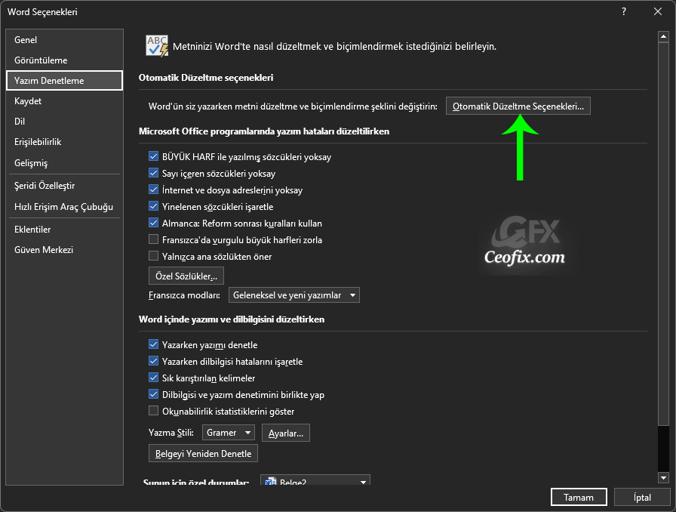Image resolution: width=676 pixels, height=512 pixels.
Task: Open the Erişilebilirlik category
Action: [x=65, y=142]
